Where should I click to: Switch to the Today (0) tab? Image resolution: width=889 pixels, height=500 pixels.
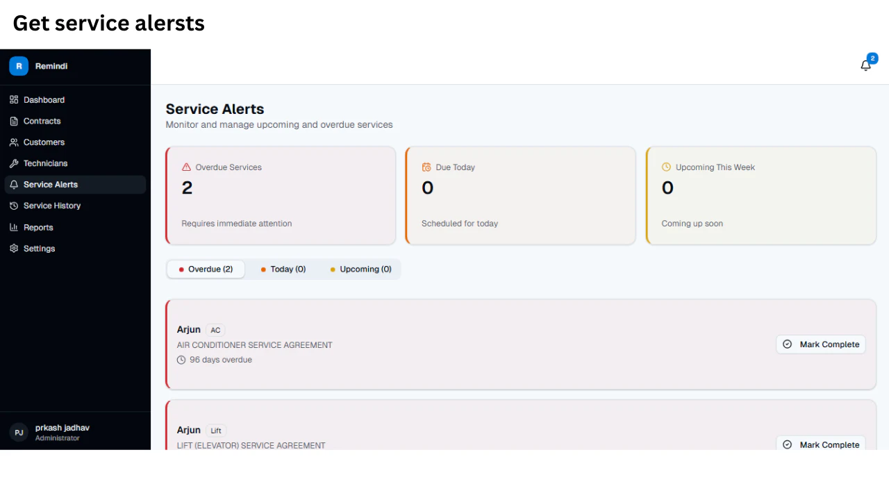coord(283,269)
